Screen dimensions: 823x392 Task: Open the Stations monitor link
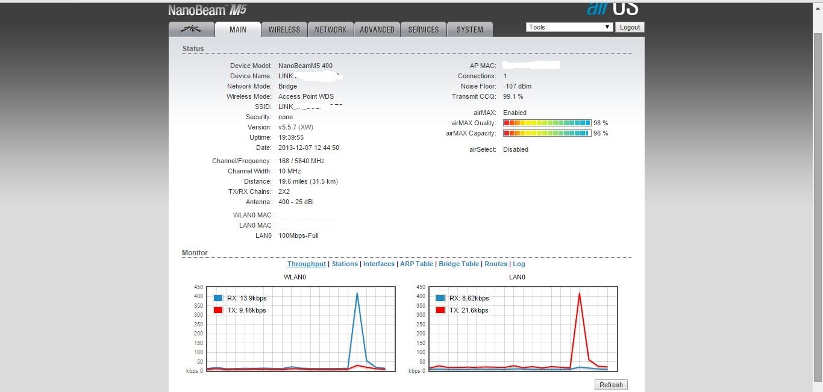tap(345, 264)
